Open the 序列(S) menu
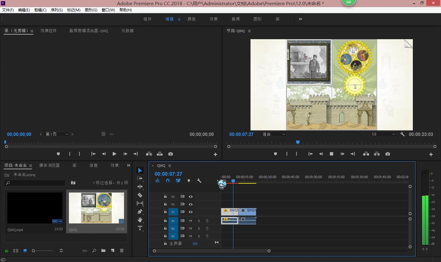441x262 pixels. pos(57,10)
